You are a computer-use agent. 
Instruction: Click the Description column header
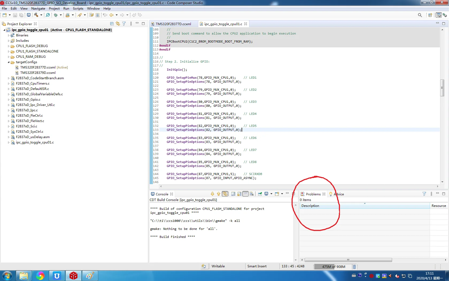(x=365, y=206)
